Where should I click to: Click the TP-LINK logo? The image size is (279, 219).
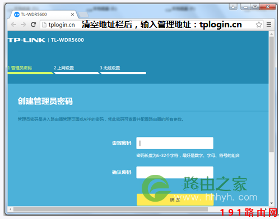(26, 40)
